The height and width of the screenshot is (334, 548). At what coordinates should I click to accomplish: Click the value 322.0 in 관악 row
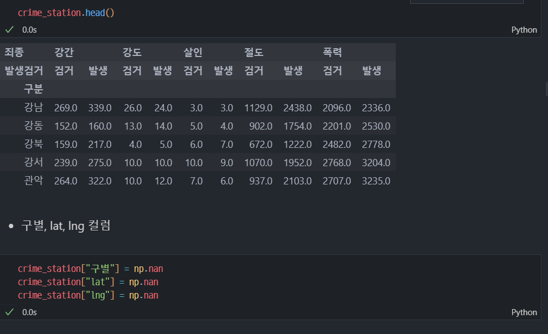tap(100, 181)
